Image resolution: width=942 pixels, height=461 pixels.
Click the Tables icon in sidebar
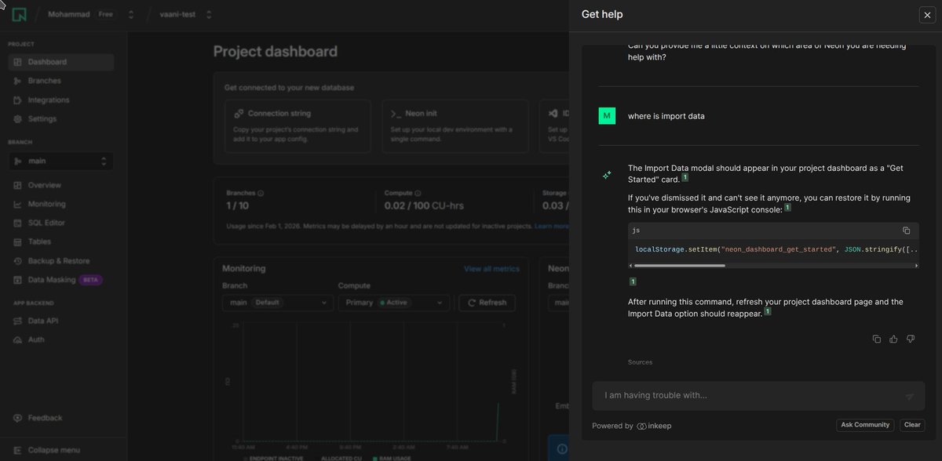coord(18,241)
